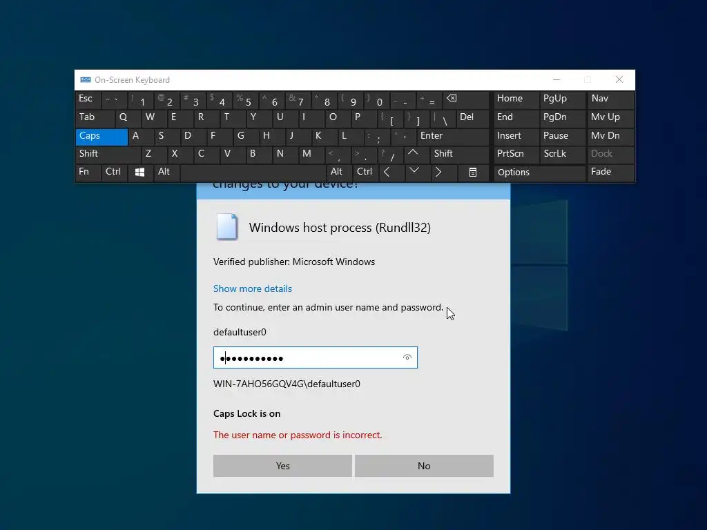This screenshot has width=707, height=530.
Task: Toggle the left Alt key
Action: (166, 173)
